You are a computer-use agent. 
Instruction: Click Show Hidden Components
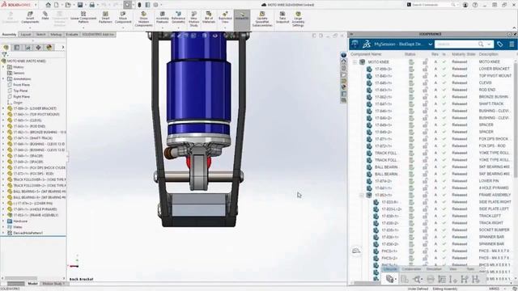tap(143, 19)
